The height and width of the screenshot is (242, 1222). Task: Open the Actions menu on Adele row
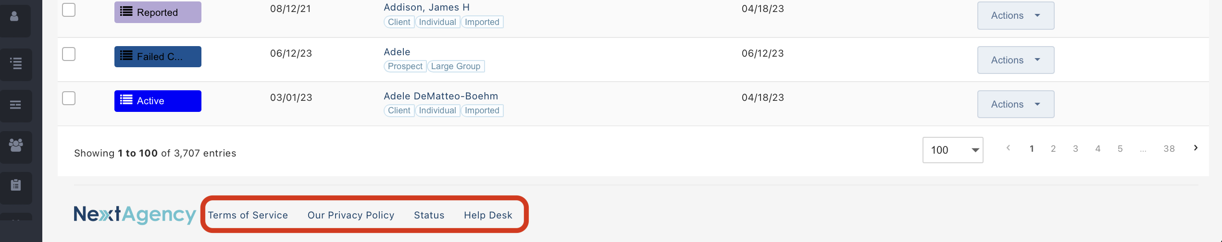(1015, 60)
